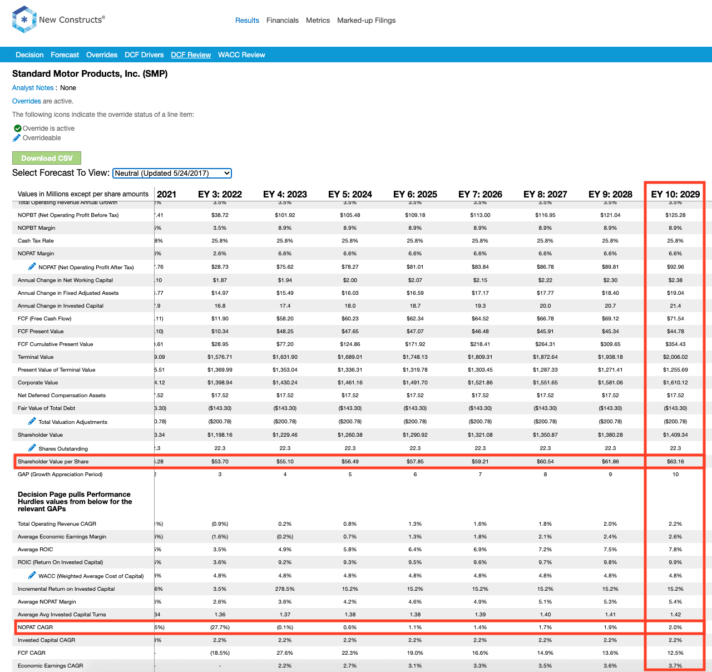The width and height of the screenshot is (712, 672).
Task: Click the $1,409.34 Shareholder Value cell
Action: (675, 435)
